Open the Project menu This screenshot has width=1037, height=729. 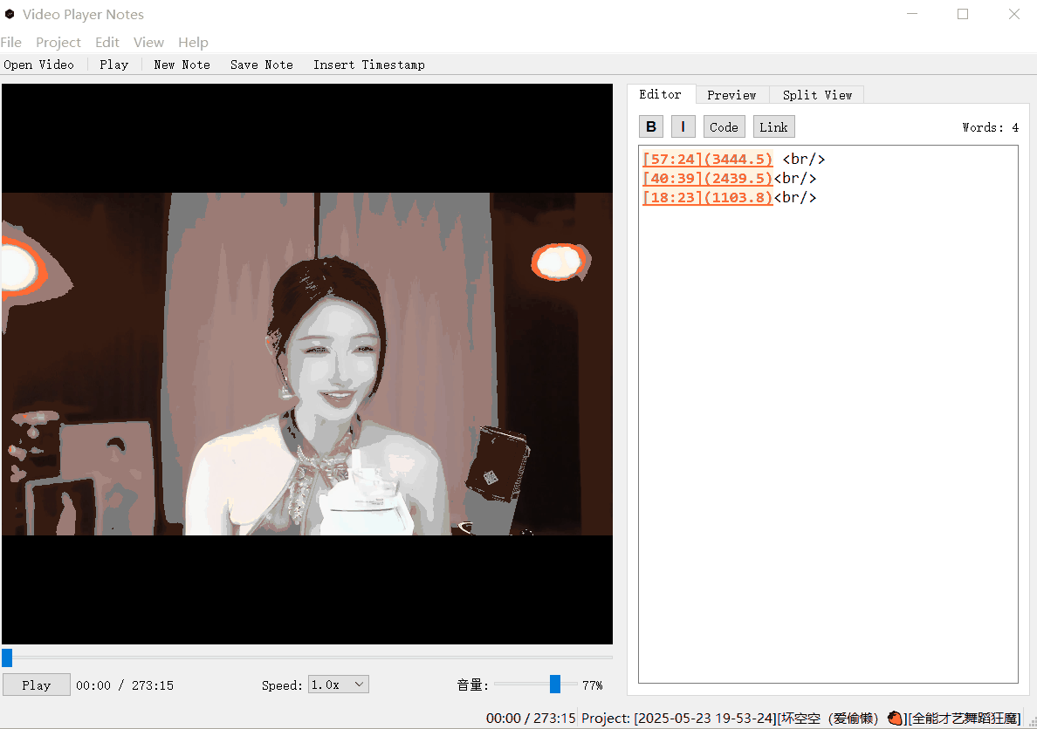coord(58,42)
